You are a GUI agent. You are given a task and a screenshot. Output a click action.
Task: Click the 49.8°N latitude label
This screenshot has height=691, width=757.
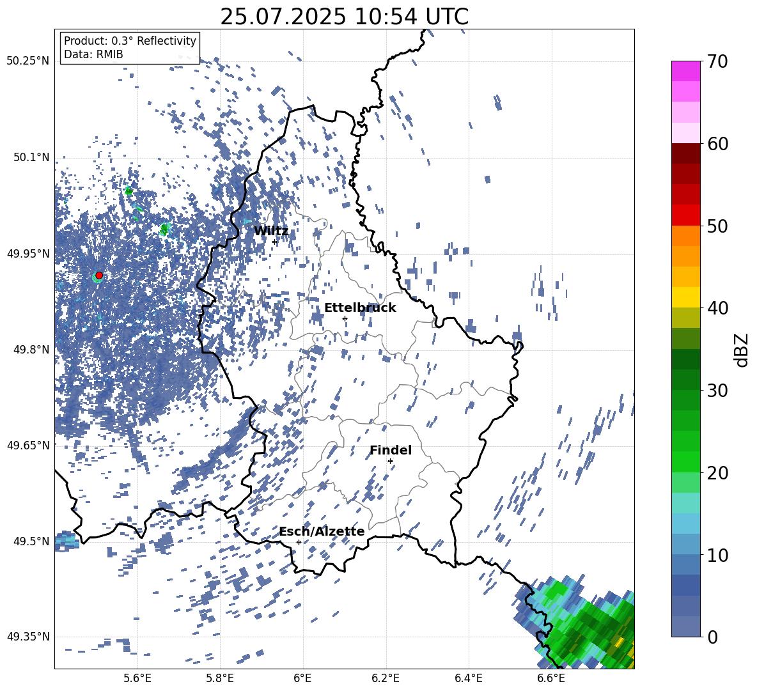coord(31,349)
